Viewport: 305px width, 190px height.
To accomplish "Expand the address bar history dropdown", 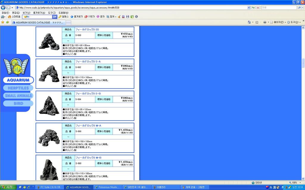I will click(249, 7).
